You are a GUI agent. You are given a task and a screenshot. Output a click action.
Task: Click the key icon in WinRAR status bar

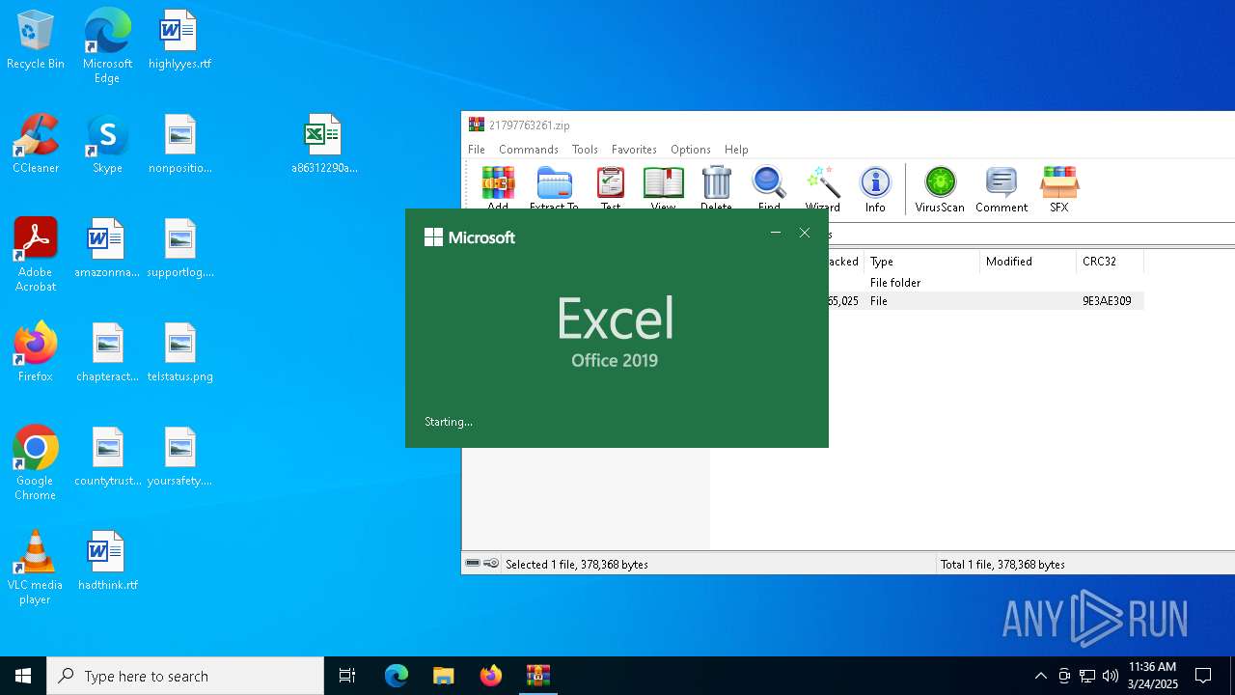[491, 564]
